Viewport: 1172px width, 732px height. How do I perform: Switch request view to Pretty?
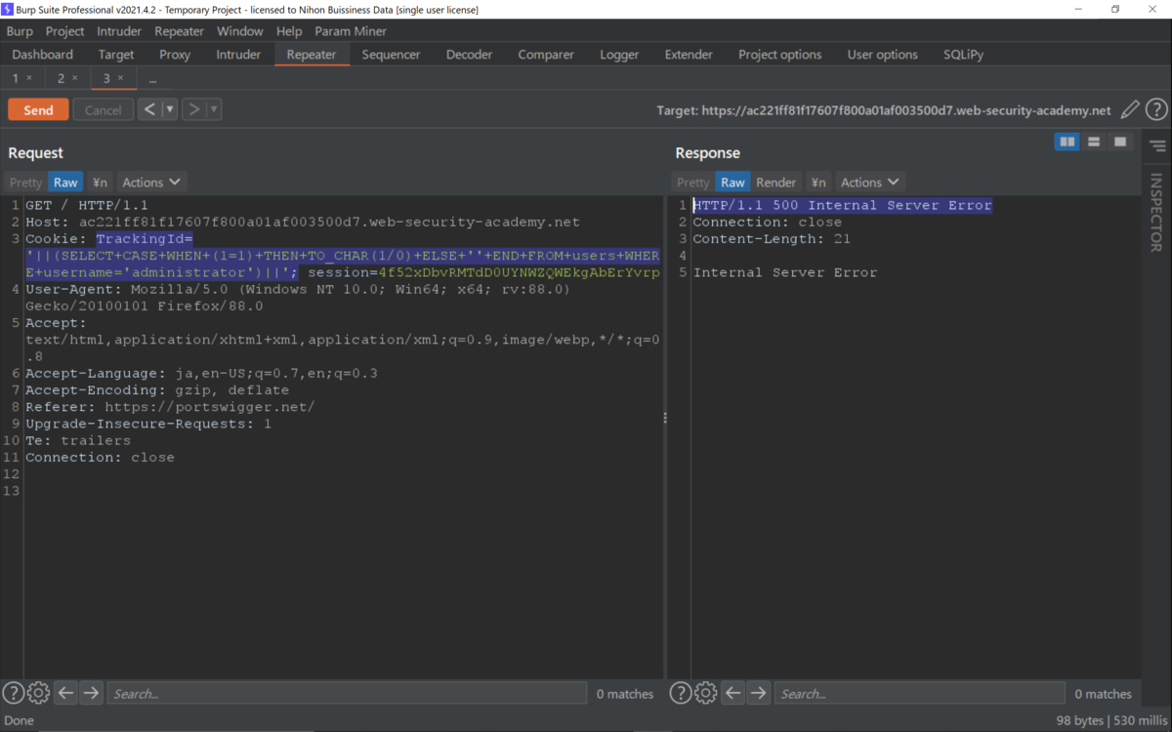26,183
